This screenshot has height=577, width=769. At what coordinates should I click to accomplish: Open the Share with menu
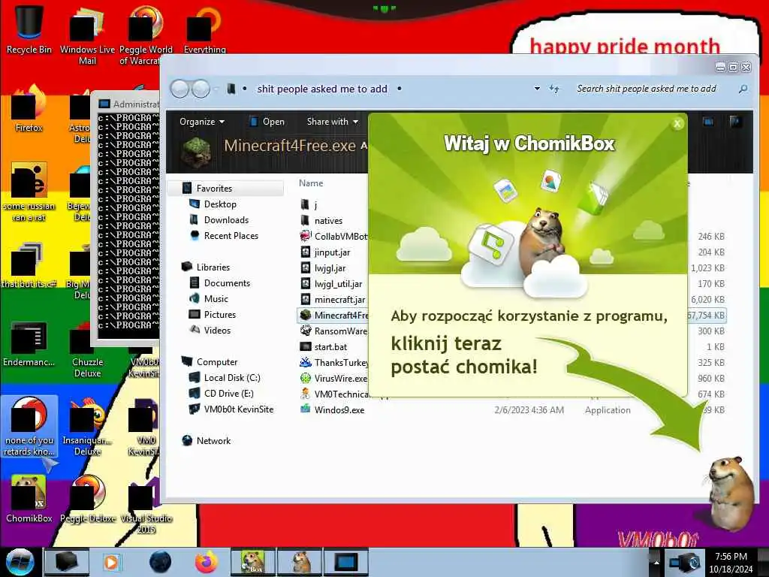point(333,122)
